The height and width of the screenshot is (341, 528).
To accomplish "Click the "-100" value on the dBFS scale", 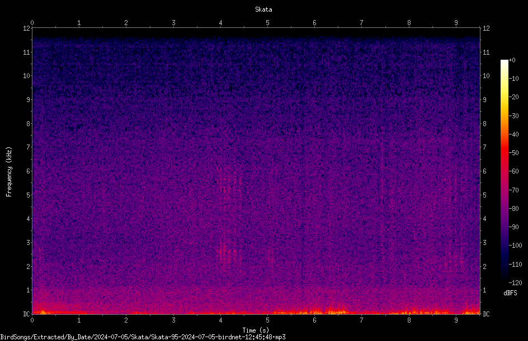I will click(x=515, y=246).
